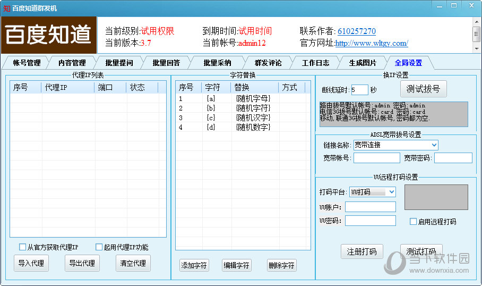This screenshot has width=482, height=286.
Task: Expand the 链接名称 dropdown
Action: click(x=434, y=145)
